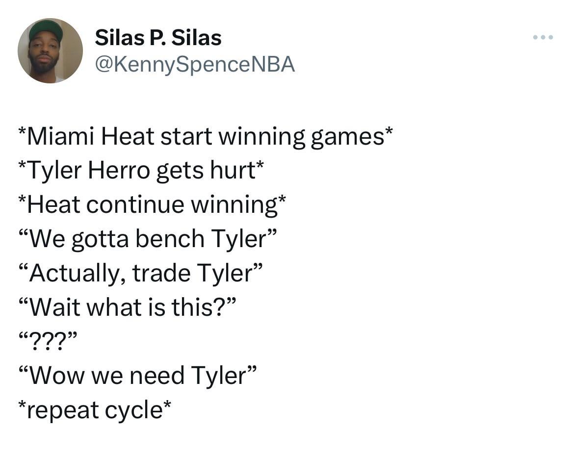Click the word "trade" in the tweet
The image size is (574, 455).
click(162, 273)
